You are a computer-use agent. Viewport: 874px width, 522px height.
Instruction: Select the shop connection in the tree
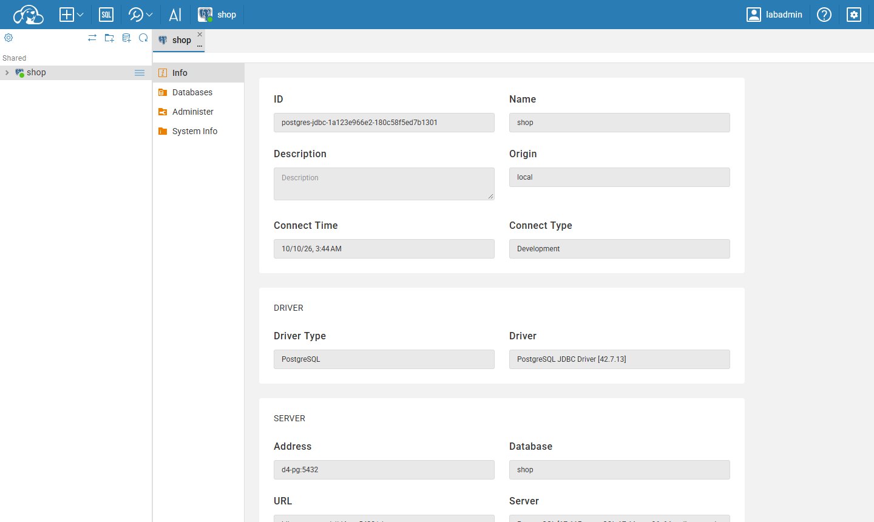[76, 73]
